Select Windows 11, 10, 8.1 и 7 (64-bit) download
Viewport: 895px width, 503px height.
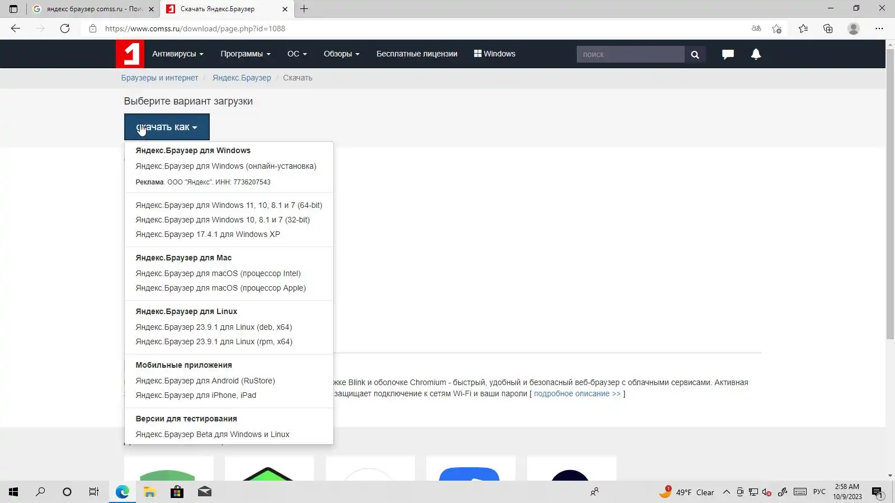pyautogui.click(x=229, y=205)
